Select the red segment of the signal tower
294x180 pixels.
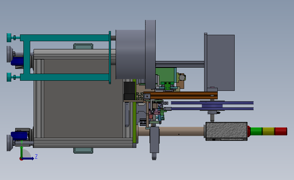tap(281, 131)
